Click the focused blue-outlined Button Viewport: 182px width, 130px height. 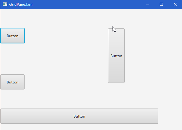click(x=12, y=36)
